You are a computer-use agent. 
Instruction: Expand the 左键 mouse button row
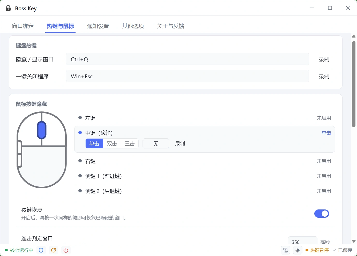pos(205,118)
